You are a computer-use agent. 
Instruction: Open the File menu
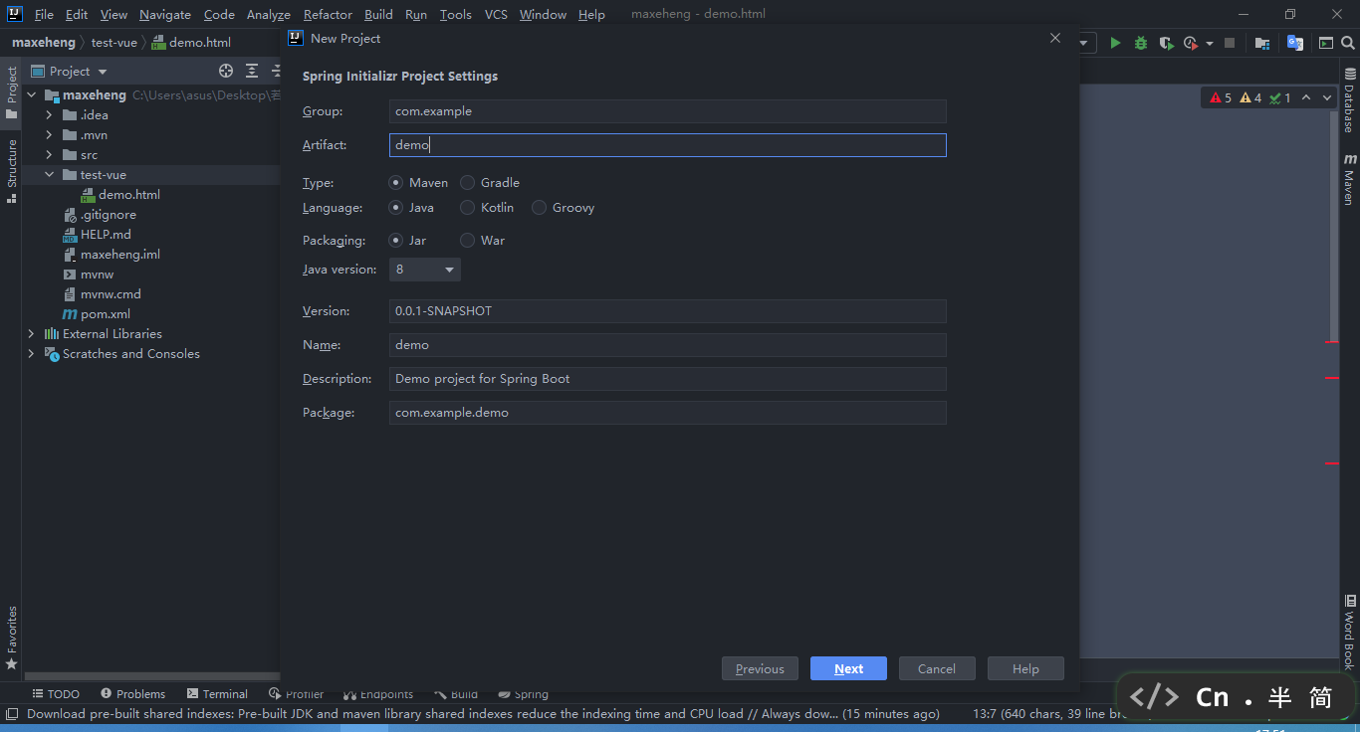[x=44, y=14]
